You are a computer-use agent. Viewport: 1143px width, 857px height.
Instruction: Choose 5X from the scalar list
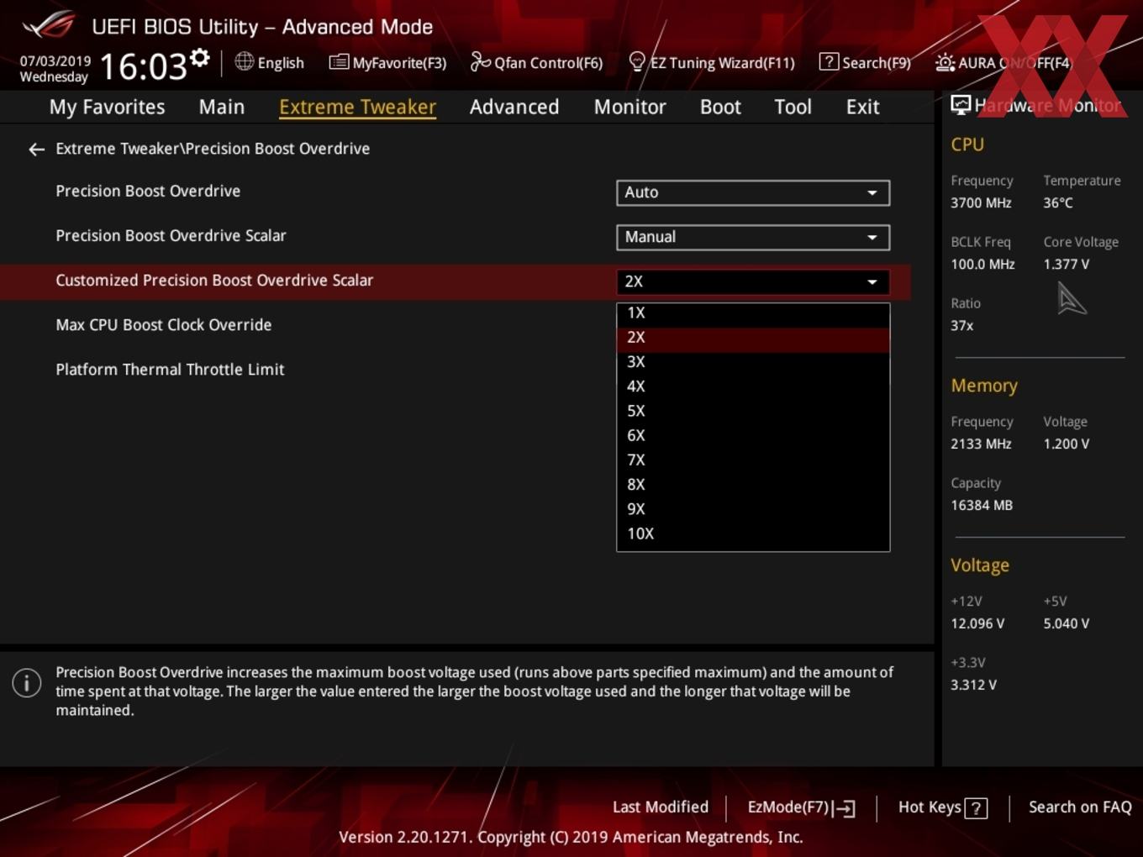click(x=753, y=411)
